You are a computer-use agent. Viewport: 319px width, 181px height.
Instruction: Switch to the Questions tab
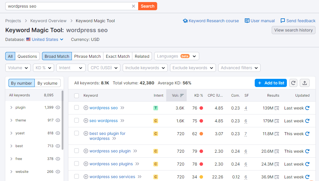coord(27,56)
